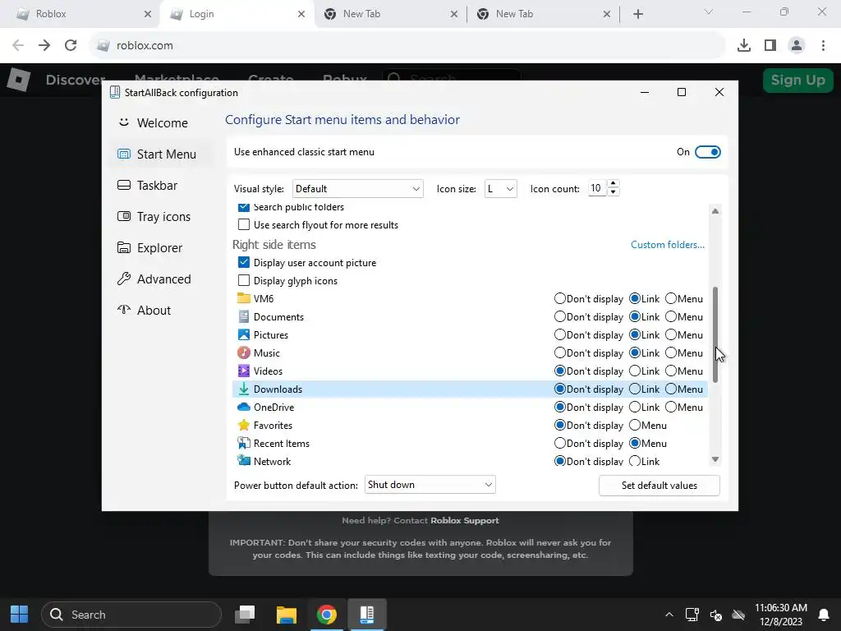Image resolution: width=841 pixels, height=631 pixels.
Task: Set Favorites to Menu
Action: click(x=635, y=425)
